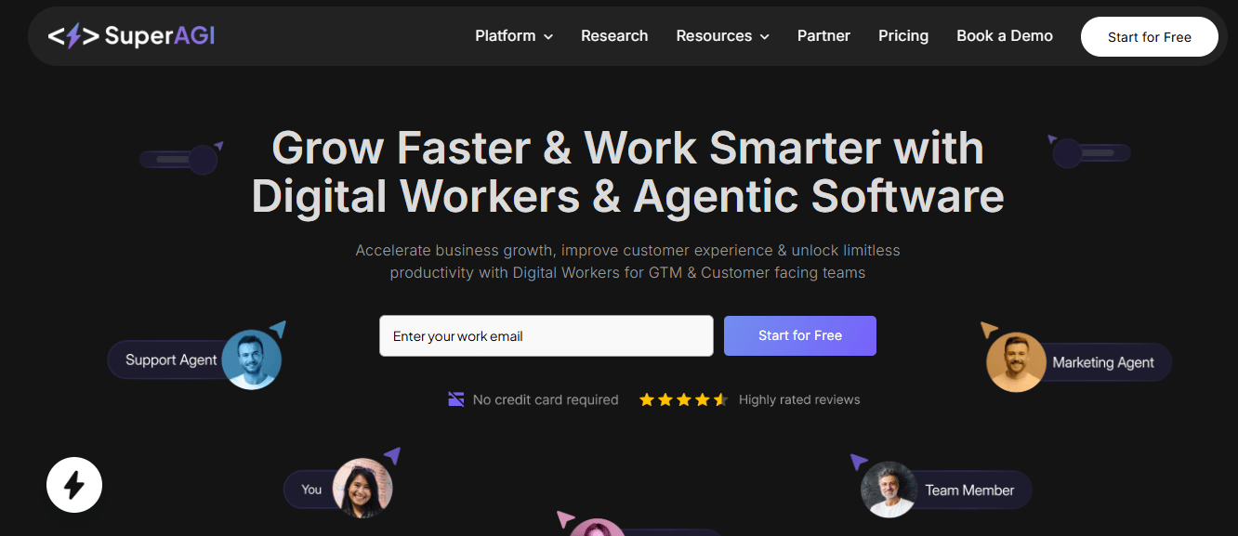This screenshot has height=536, width=1238.
Task: Click the Support Agent avatar
Action: click(252, 360)
